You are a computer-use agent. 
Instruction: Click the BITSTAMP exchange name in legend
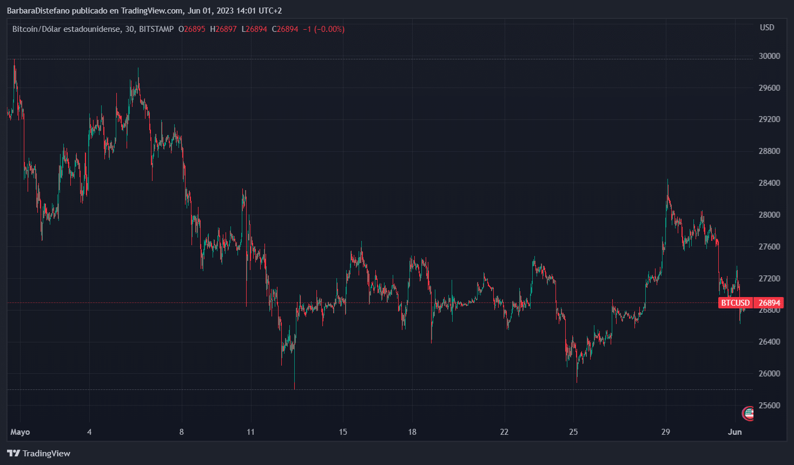click(x=156, y=29)
